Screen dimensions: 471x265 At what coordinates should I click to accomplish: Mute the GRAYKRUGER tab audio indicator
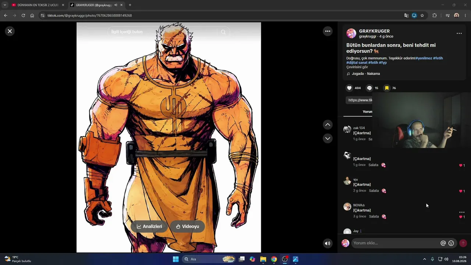tap(116, 5)
